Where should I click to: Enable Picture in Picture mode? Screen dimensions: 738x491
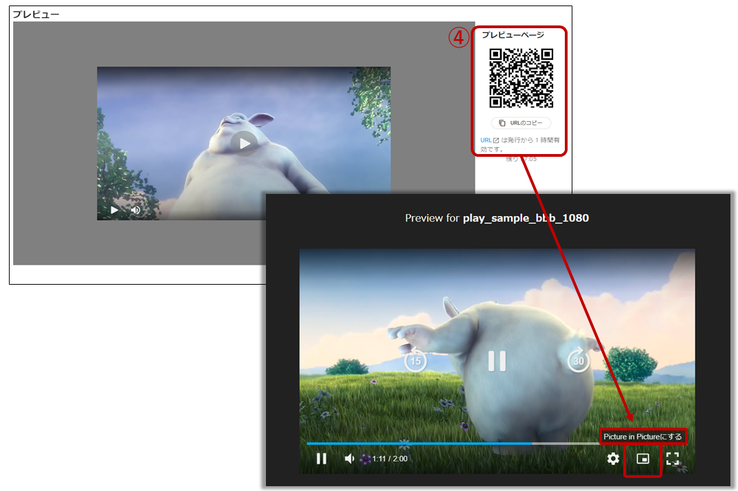(x=642, y=459)
